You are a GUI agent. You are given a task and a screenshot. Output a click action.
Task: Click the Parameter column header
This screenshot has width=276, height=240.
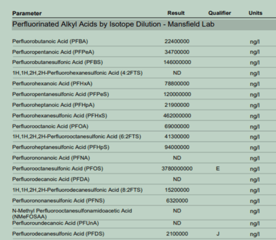coord(27,13)
